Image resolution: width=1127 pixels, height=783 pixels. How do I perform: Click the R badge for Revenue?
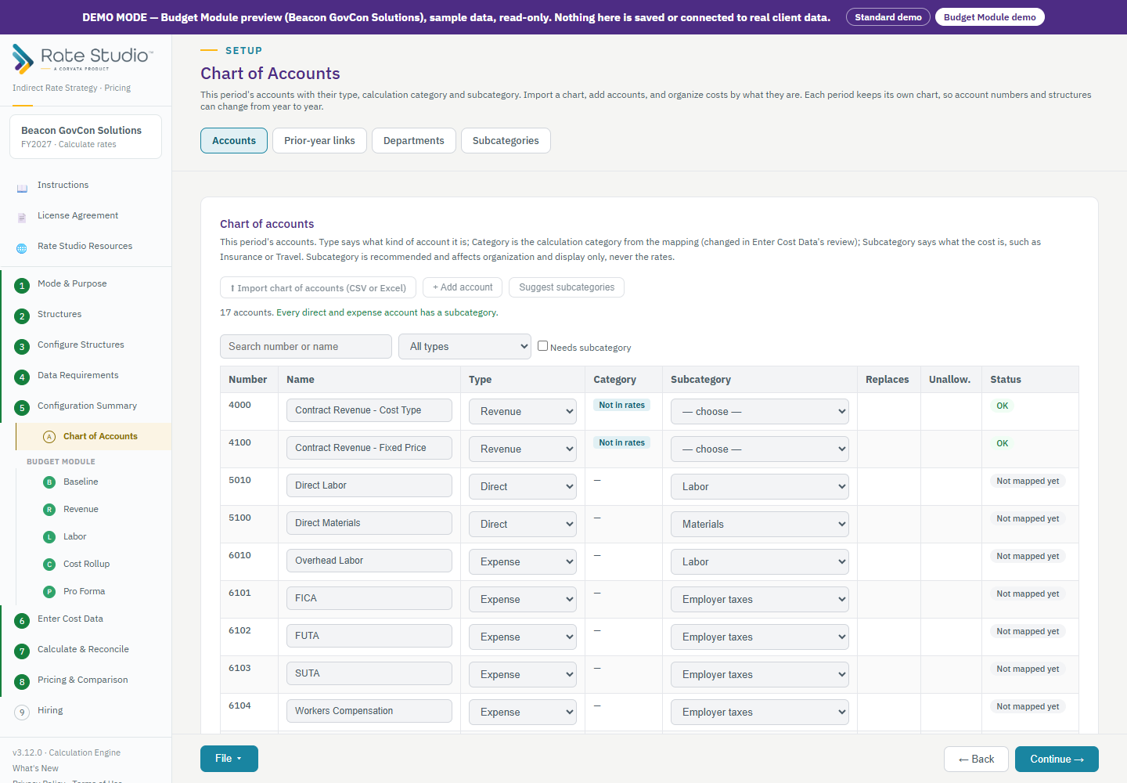click(x=49, y=510)
